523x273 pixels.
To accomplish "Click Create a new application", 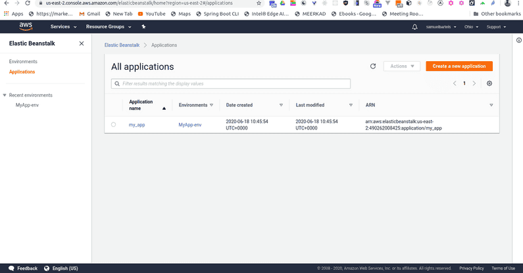I will [459, 66].
